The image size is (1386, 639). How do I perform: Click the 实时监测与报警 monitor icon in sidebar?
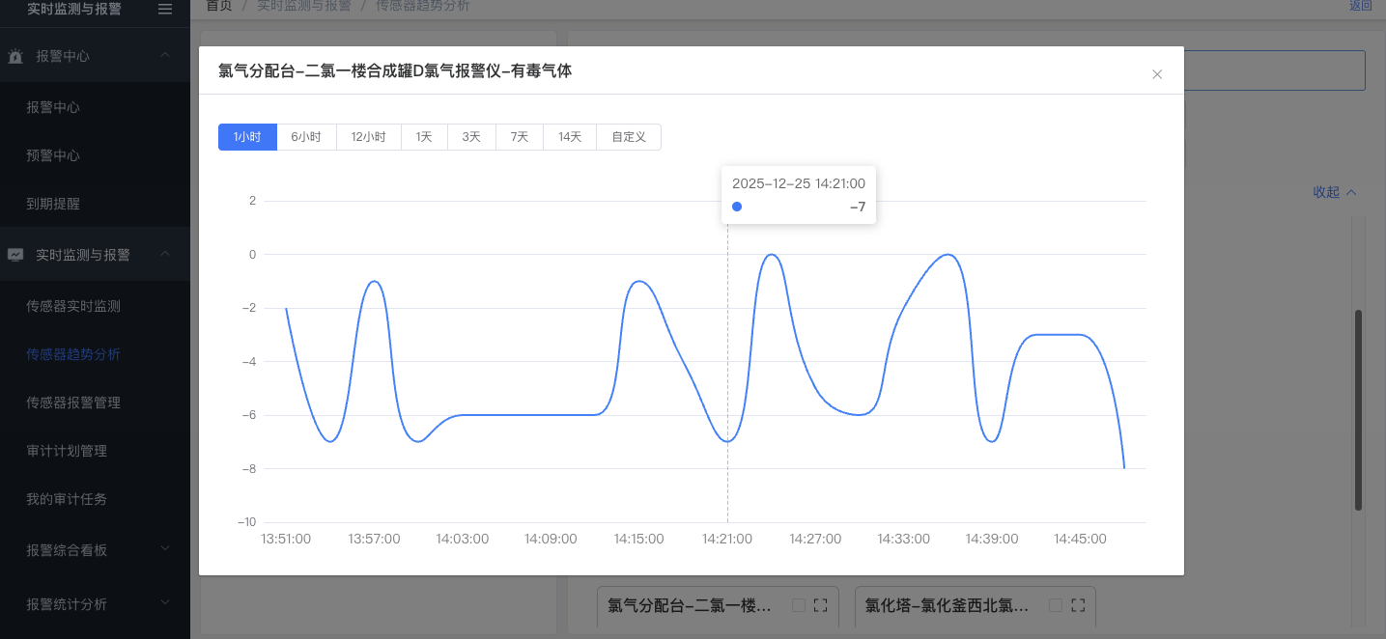(x=15, y=255)
